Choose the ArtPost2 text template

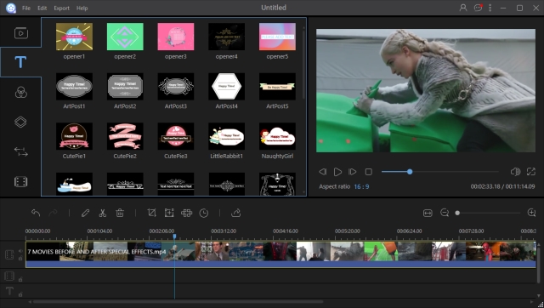coord(125,87)
